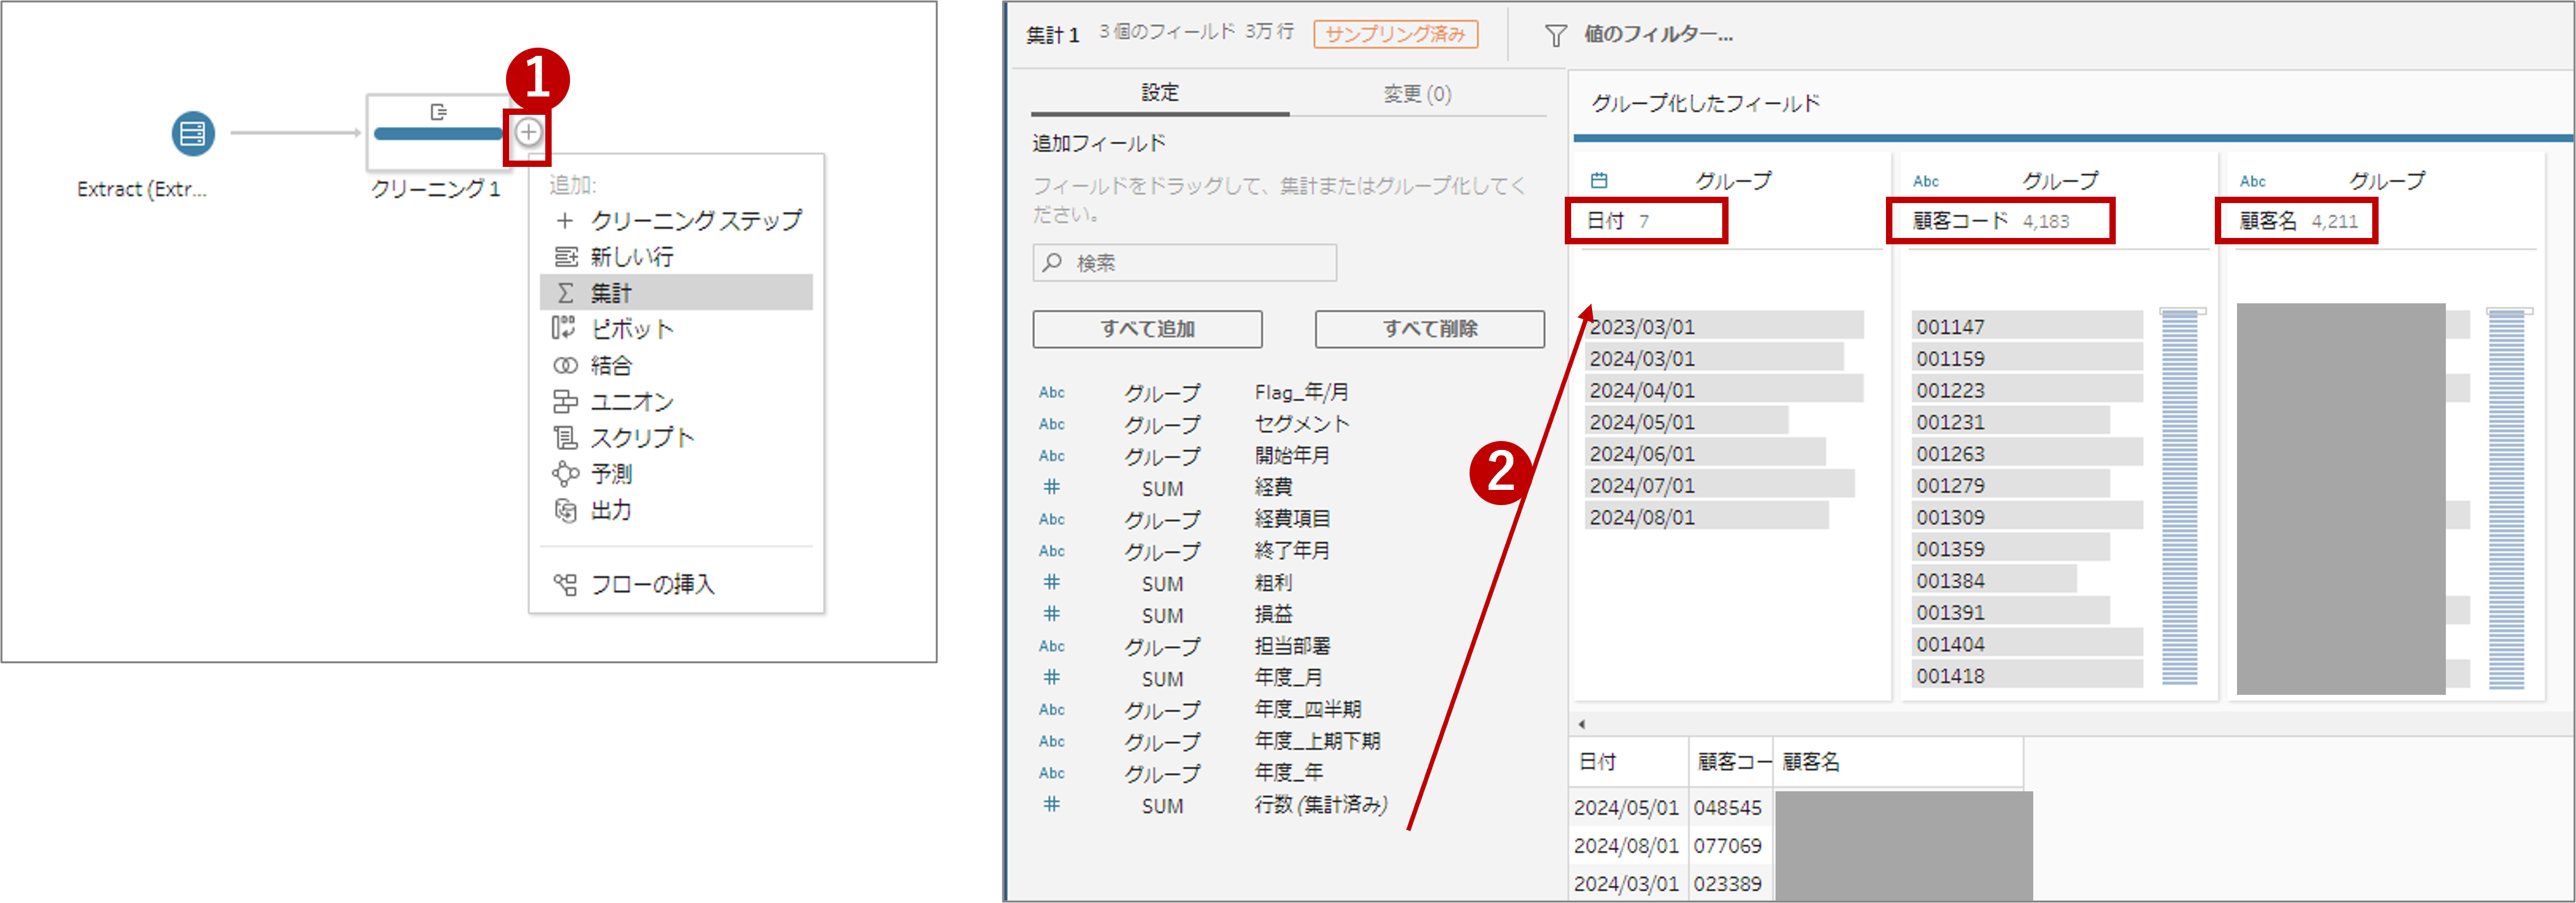Select ユニオン in the add menu
The height and width of the screenshot is (903, 2576).
[677, 401]
